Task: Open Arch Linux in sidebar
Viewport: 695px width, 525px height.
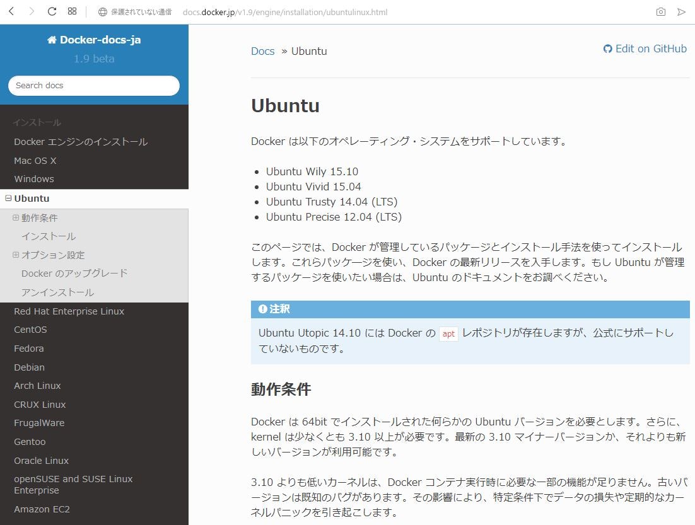Action: click(x=37, y=386)
